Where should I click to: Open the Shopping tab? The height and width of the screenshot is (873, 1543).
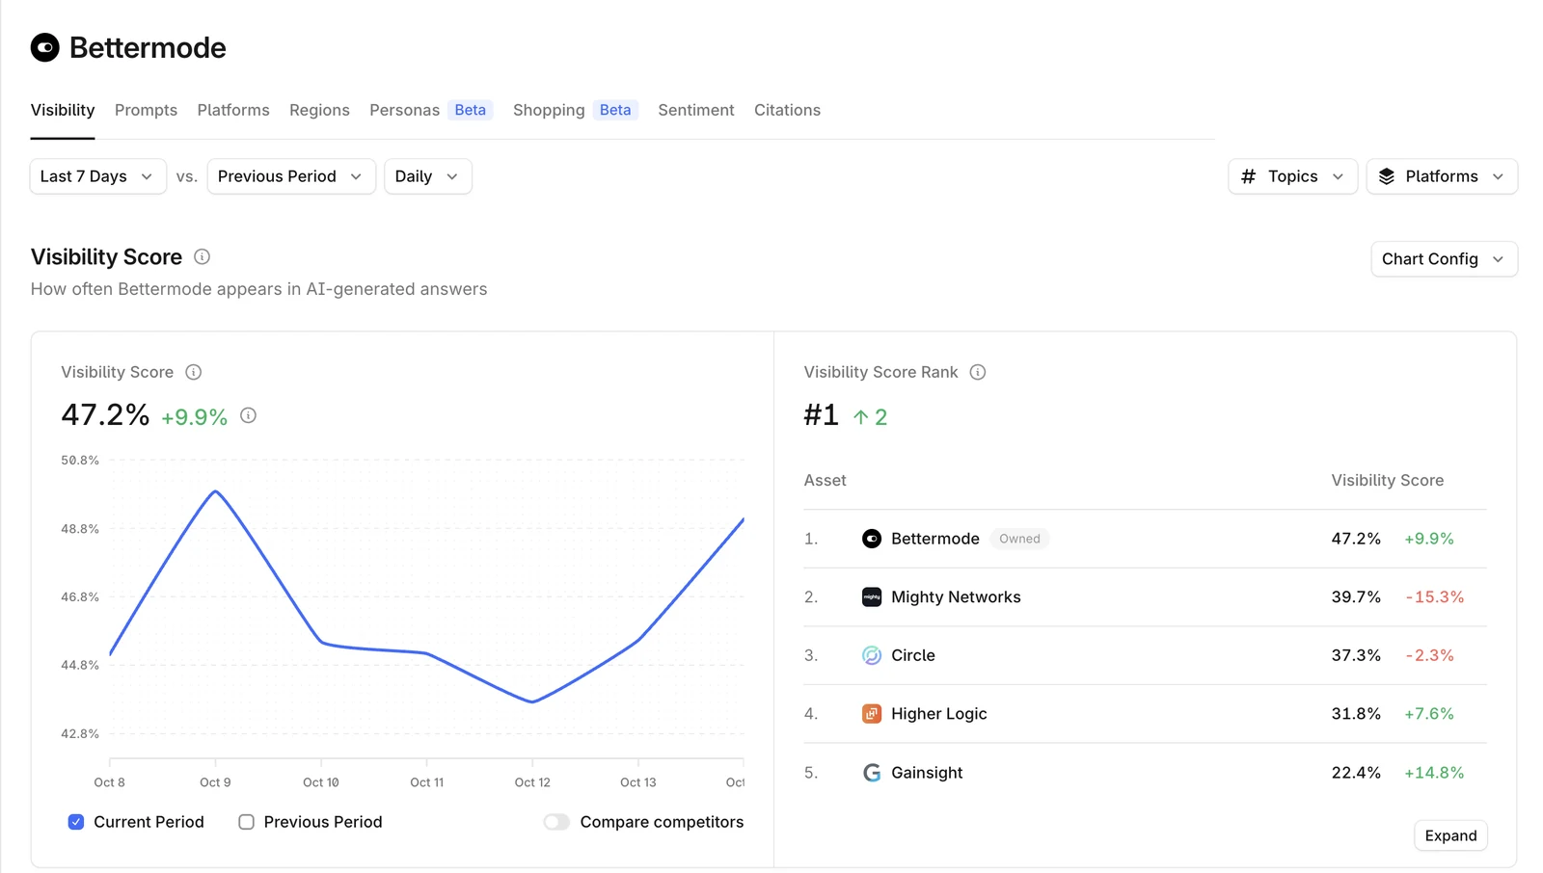tap(549, 110)
